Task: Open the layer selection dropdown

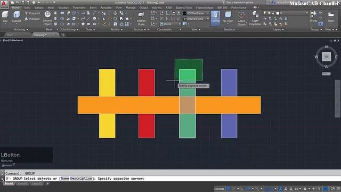Action: (x=286, y=13)
